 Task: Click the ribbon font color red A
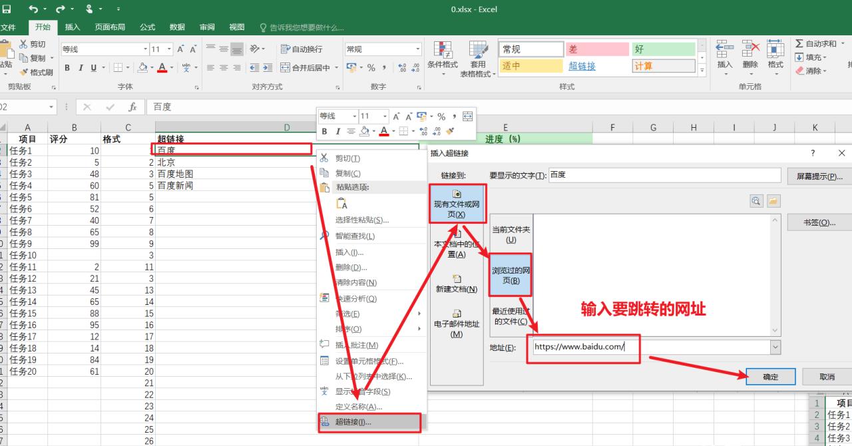click(x=162, y=67)
